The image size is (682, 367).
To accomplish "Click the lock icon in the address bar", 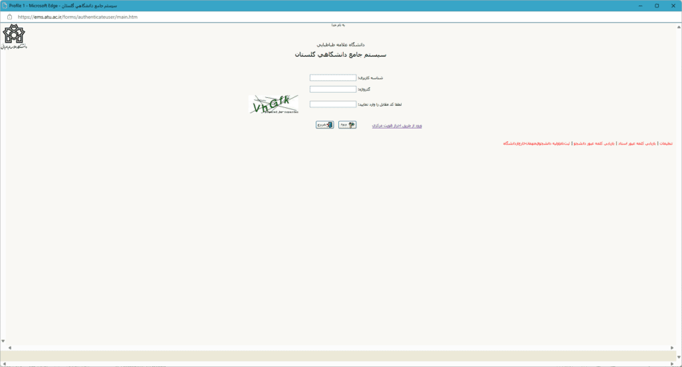I will tap(9, 17).
